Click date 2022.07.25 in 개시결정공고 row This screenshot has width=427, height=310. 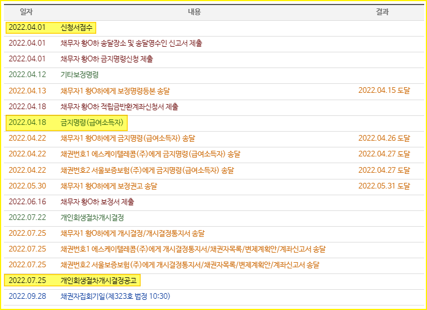(x=27, y=281)
